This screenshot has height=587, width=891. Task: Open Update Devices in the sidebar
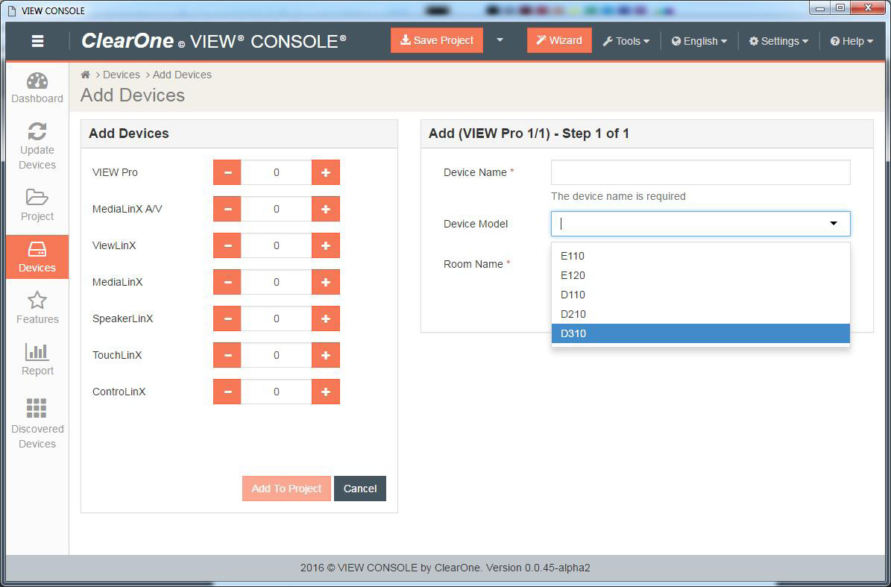37,147
